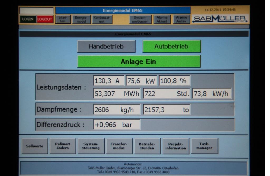The image size is (270, 176).
Task: Open Alarme Archiv page
Action: [181, 19]
